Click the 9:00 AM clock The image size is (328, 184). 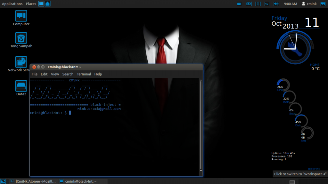(x=290, y=4)
